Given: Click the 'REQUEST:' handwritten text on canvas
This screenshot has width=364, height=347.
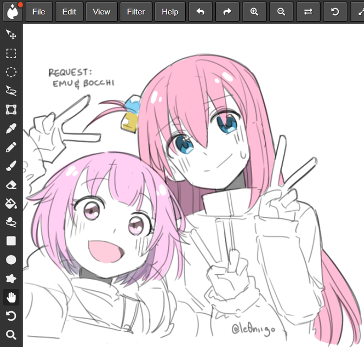Looking at the screenshot, I should [70, 72].
